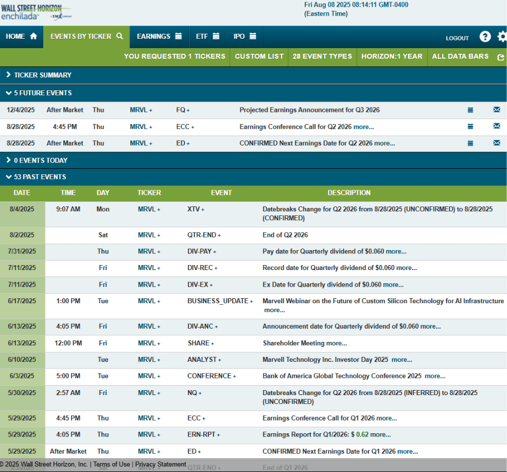Click the LOGOUT button
The image size is (507, 472).
[457, 38]
